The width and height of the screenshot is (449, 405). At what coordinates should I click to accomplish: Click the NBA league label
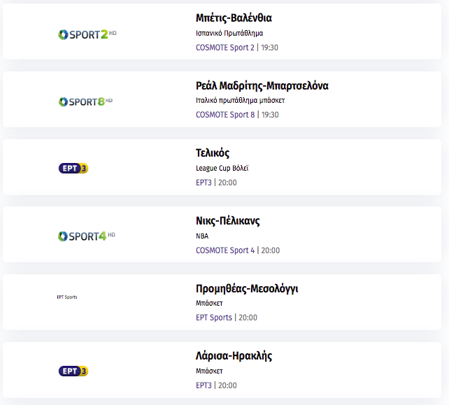pos(202,236)
